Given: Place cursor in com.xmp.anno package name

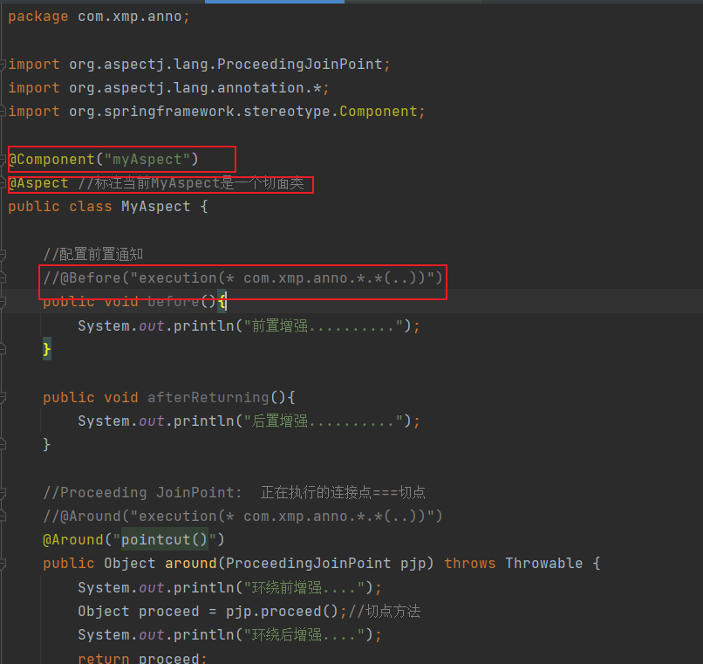Looking at the screenshot, I should point(130,17).
